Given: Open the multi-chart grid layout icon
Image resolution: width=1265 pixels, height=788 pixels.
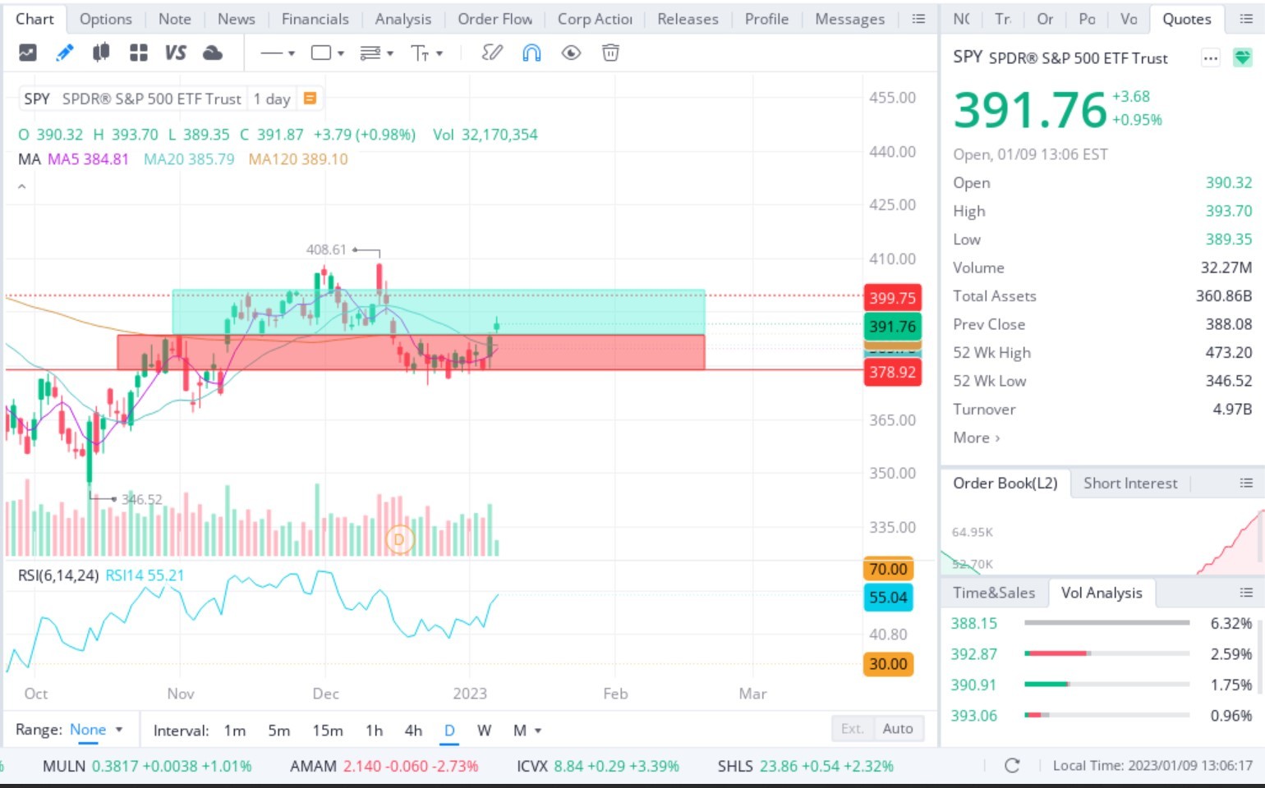Looking at the screenshot, I should [x=139, y=53].
